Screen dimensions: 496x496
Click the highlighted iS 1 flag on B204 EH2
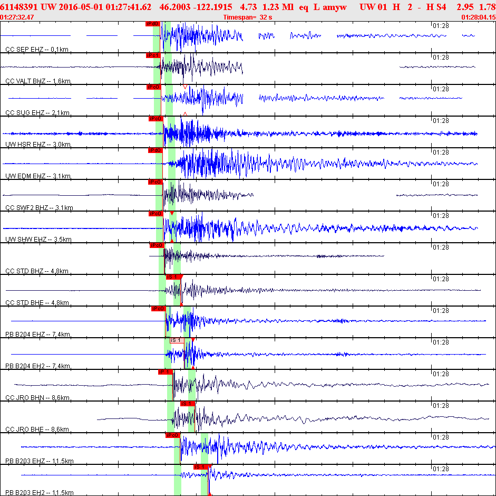pos(177,340)
